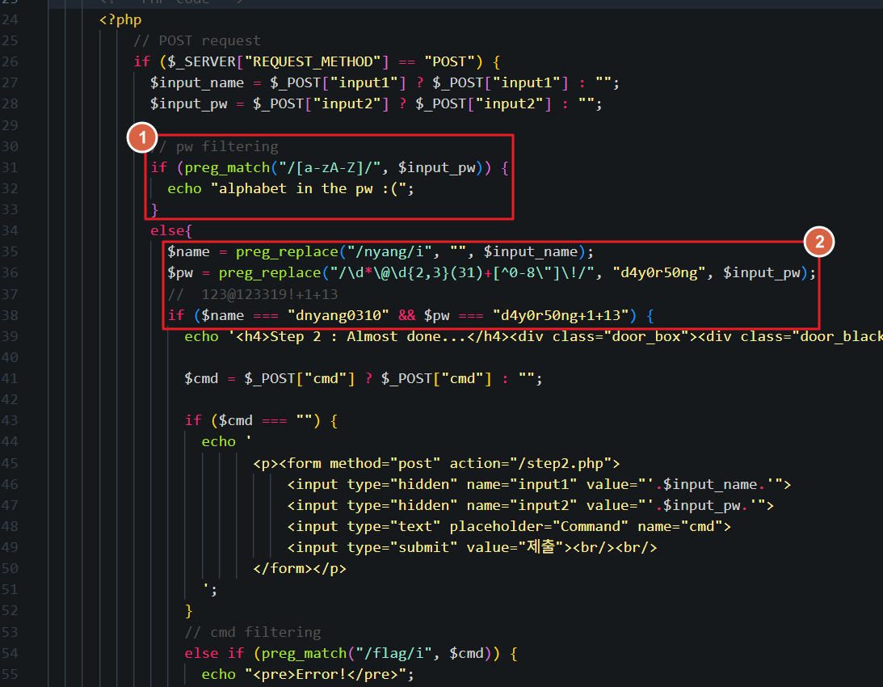Click the else keyword on line 34
This screenshot has width=883, height=687.
[167, 230]
